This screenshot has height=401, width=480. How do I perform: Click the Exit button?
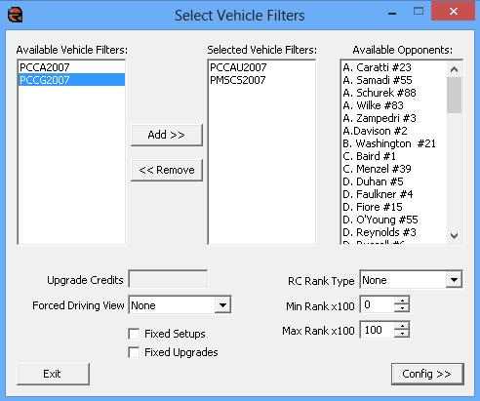(x=53, y=374)
